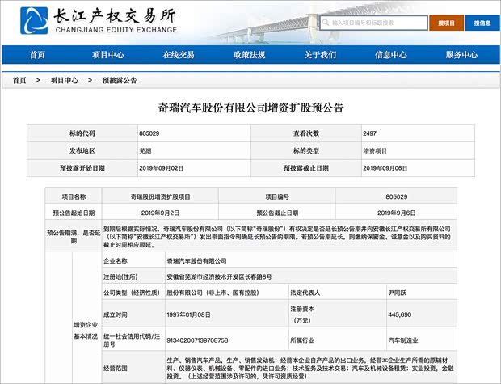501x384 pixels.
Task: Open 信息中心 navigation item
Action: (390, 55)
